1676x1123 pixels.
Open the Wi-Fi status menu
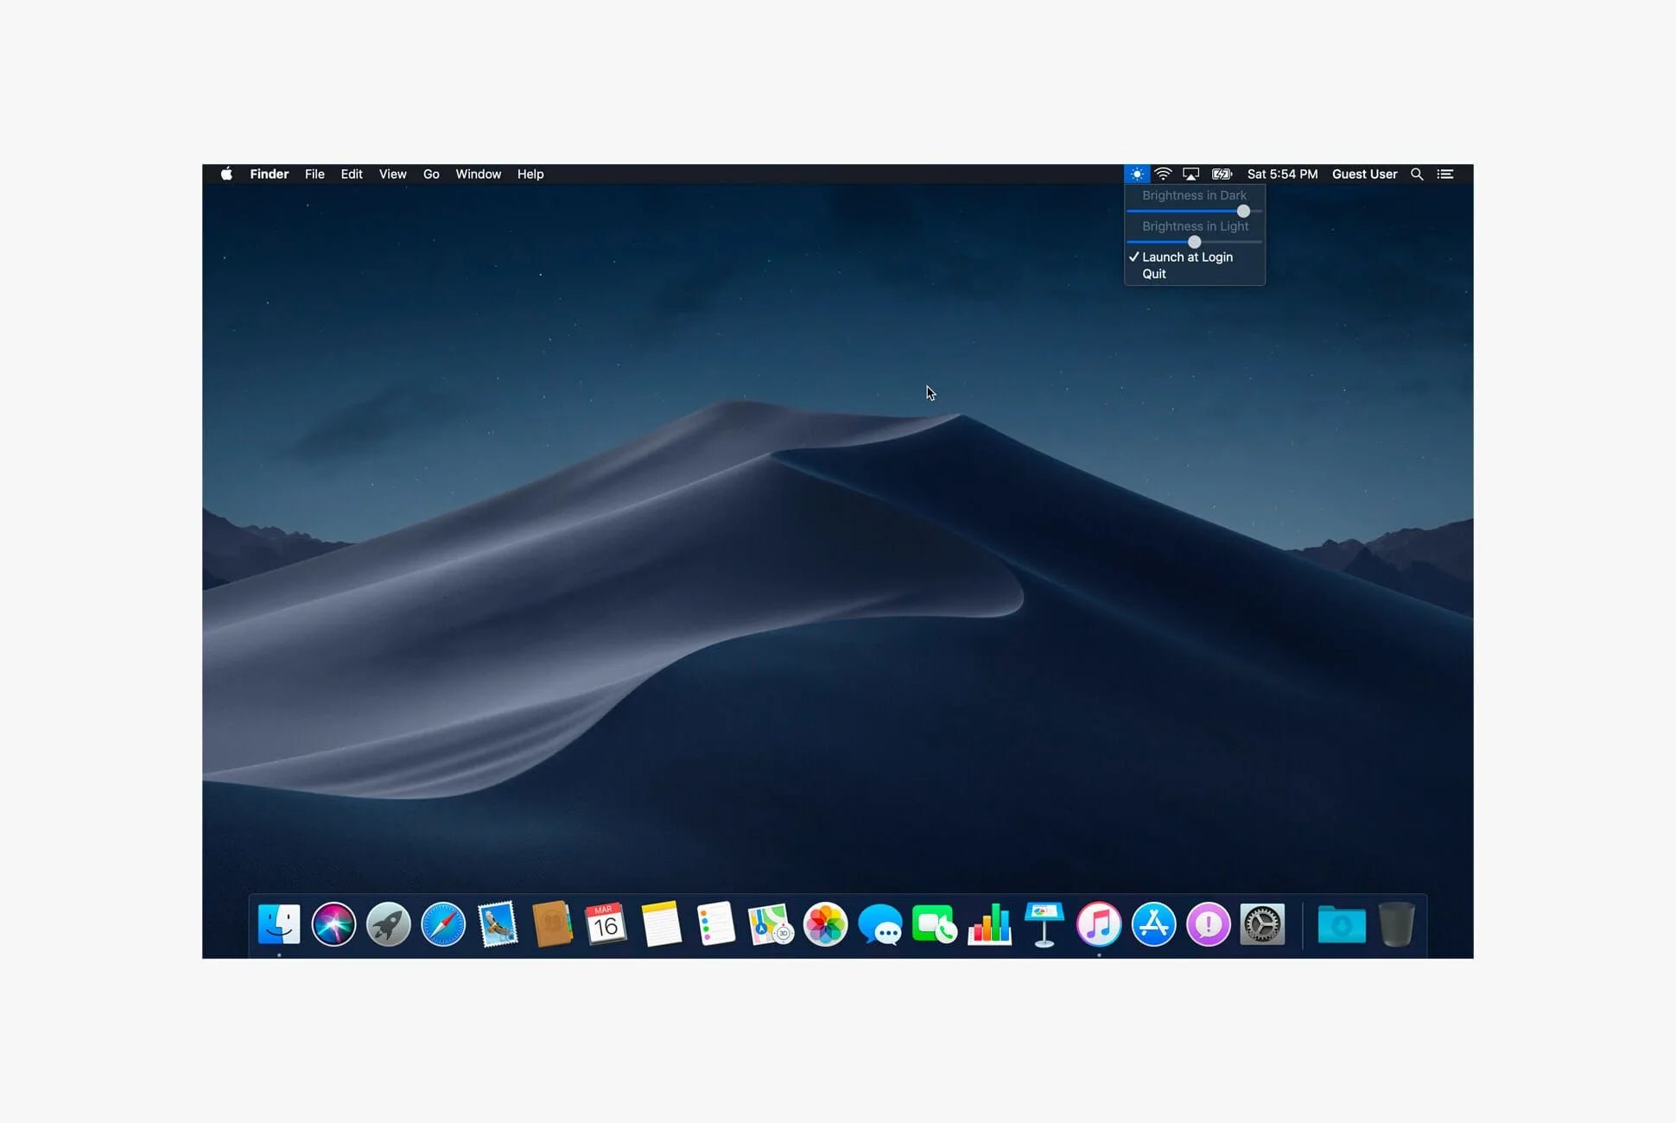coord(1163,174)
